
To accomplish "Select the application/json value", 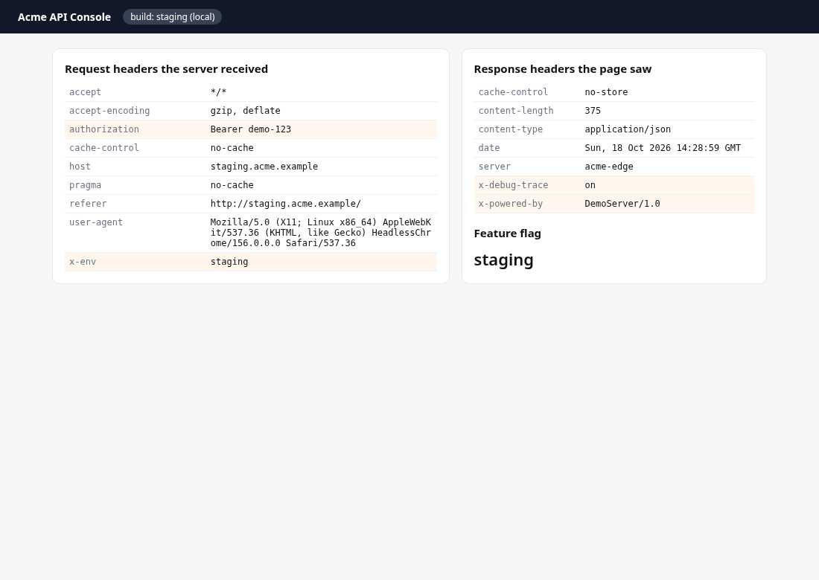I will point(628,129).
